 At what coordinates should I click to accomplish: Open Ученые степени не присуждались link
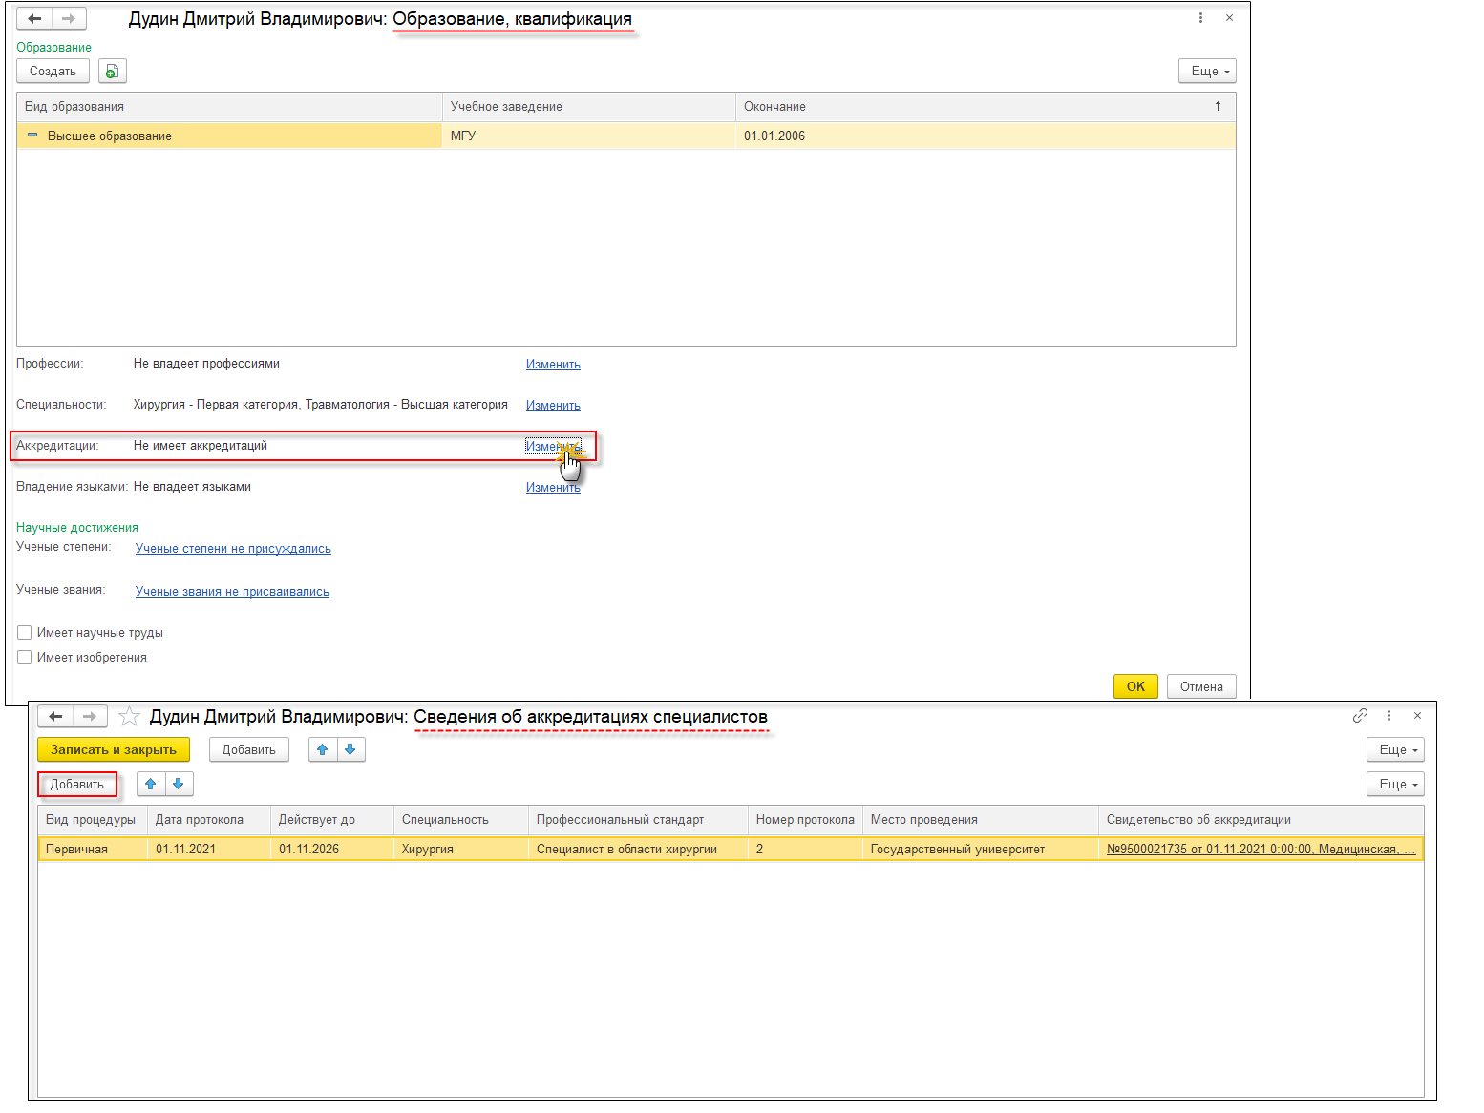233,548
